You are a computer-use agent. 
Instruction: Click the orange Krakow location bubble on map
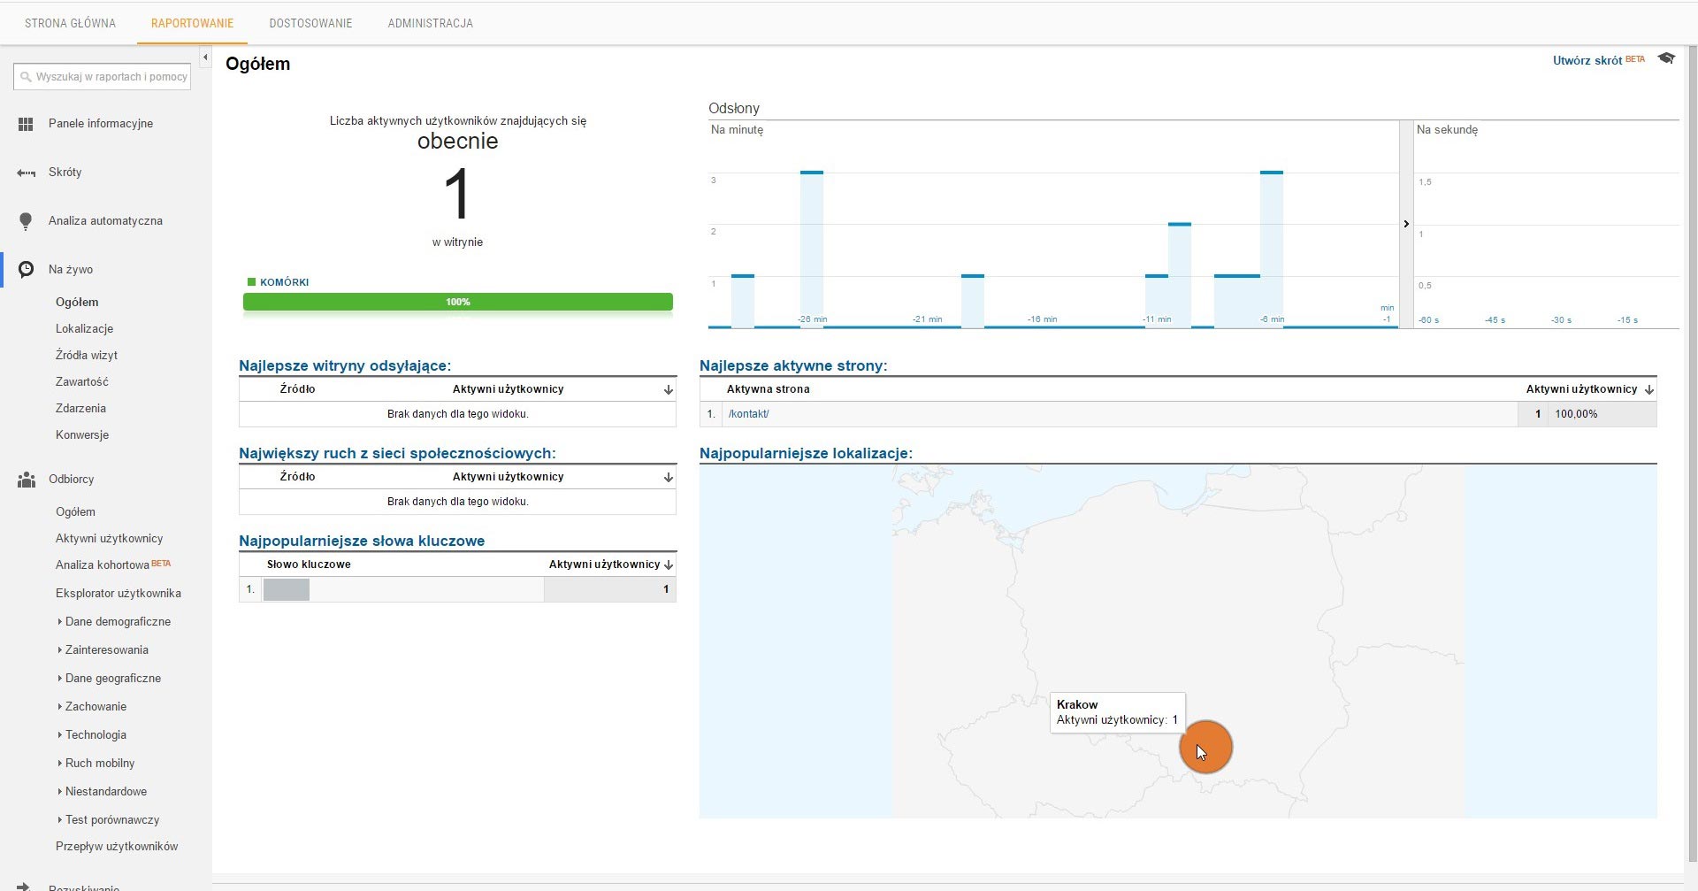(1205, 747)
